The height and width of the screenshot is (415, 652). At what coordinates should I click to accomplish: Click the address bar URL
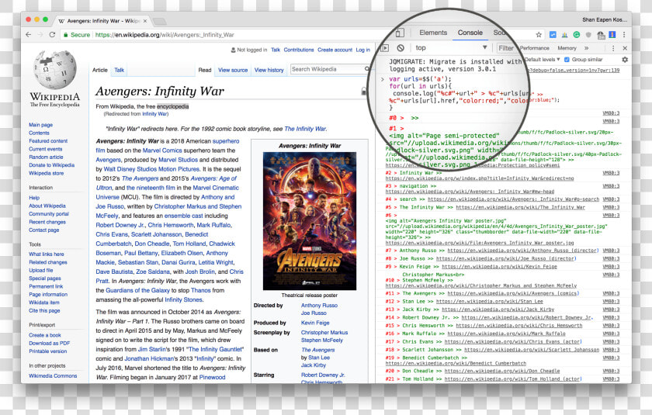165,35
